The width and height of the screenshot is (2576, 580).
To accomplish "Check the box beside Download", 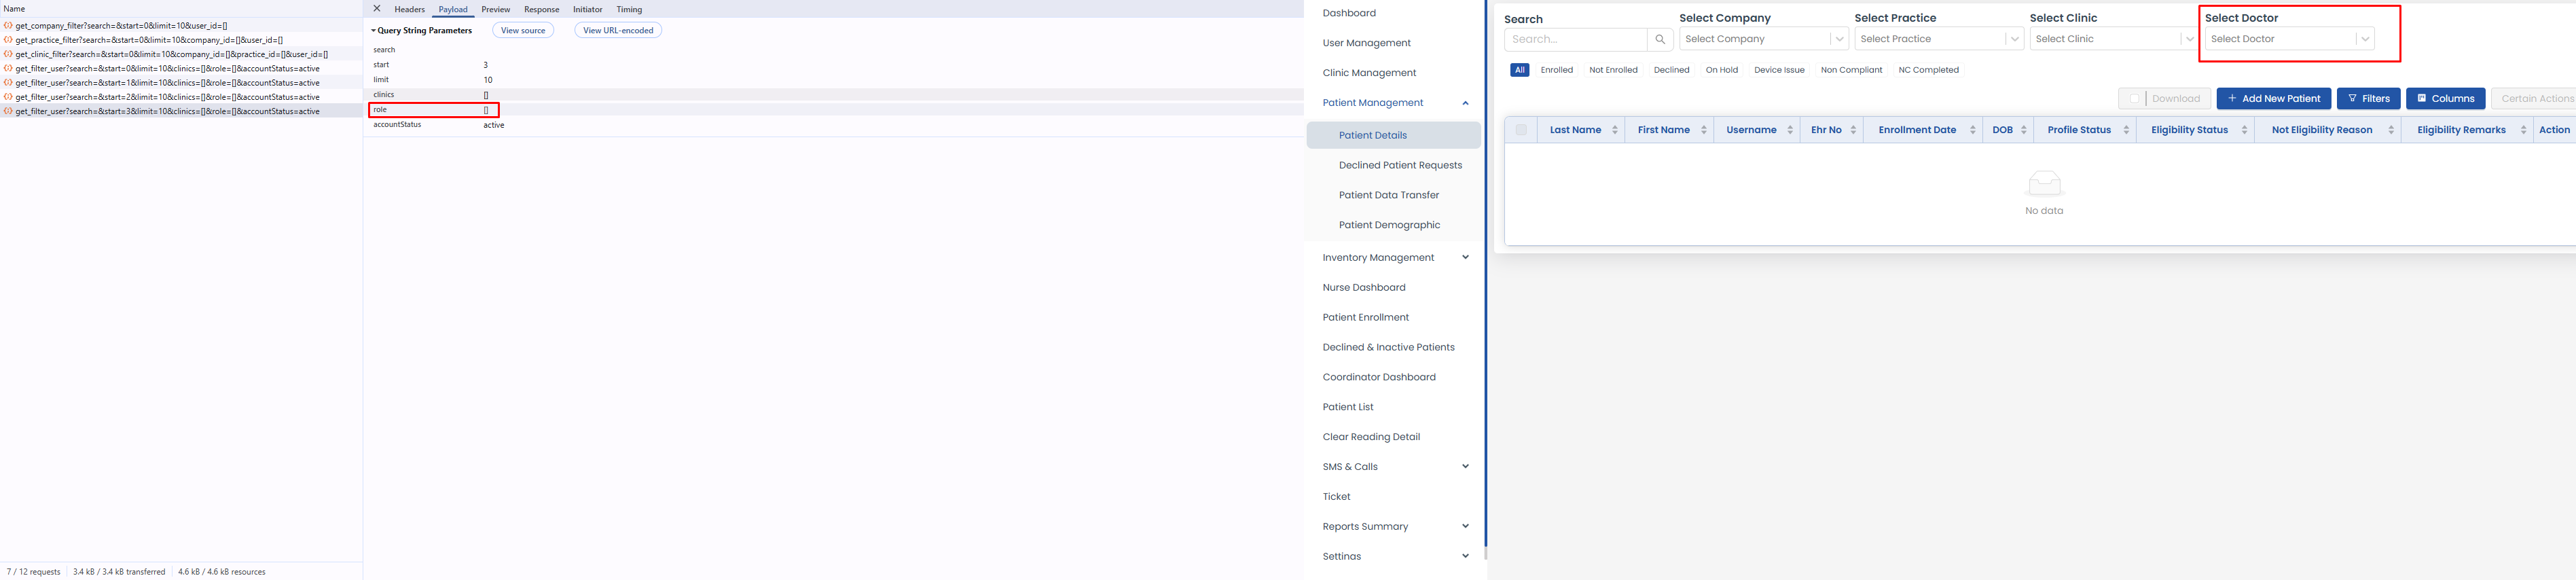I will 2134,99.
